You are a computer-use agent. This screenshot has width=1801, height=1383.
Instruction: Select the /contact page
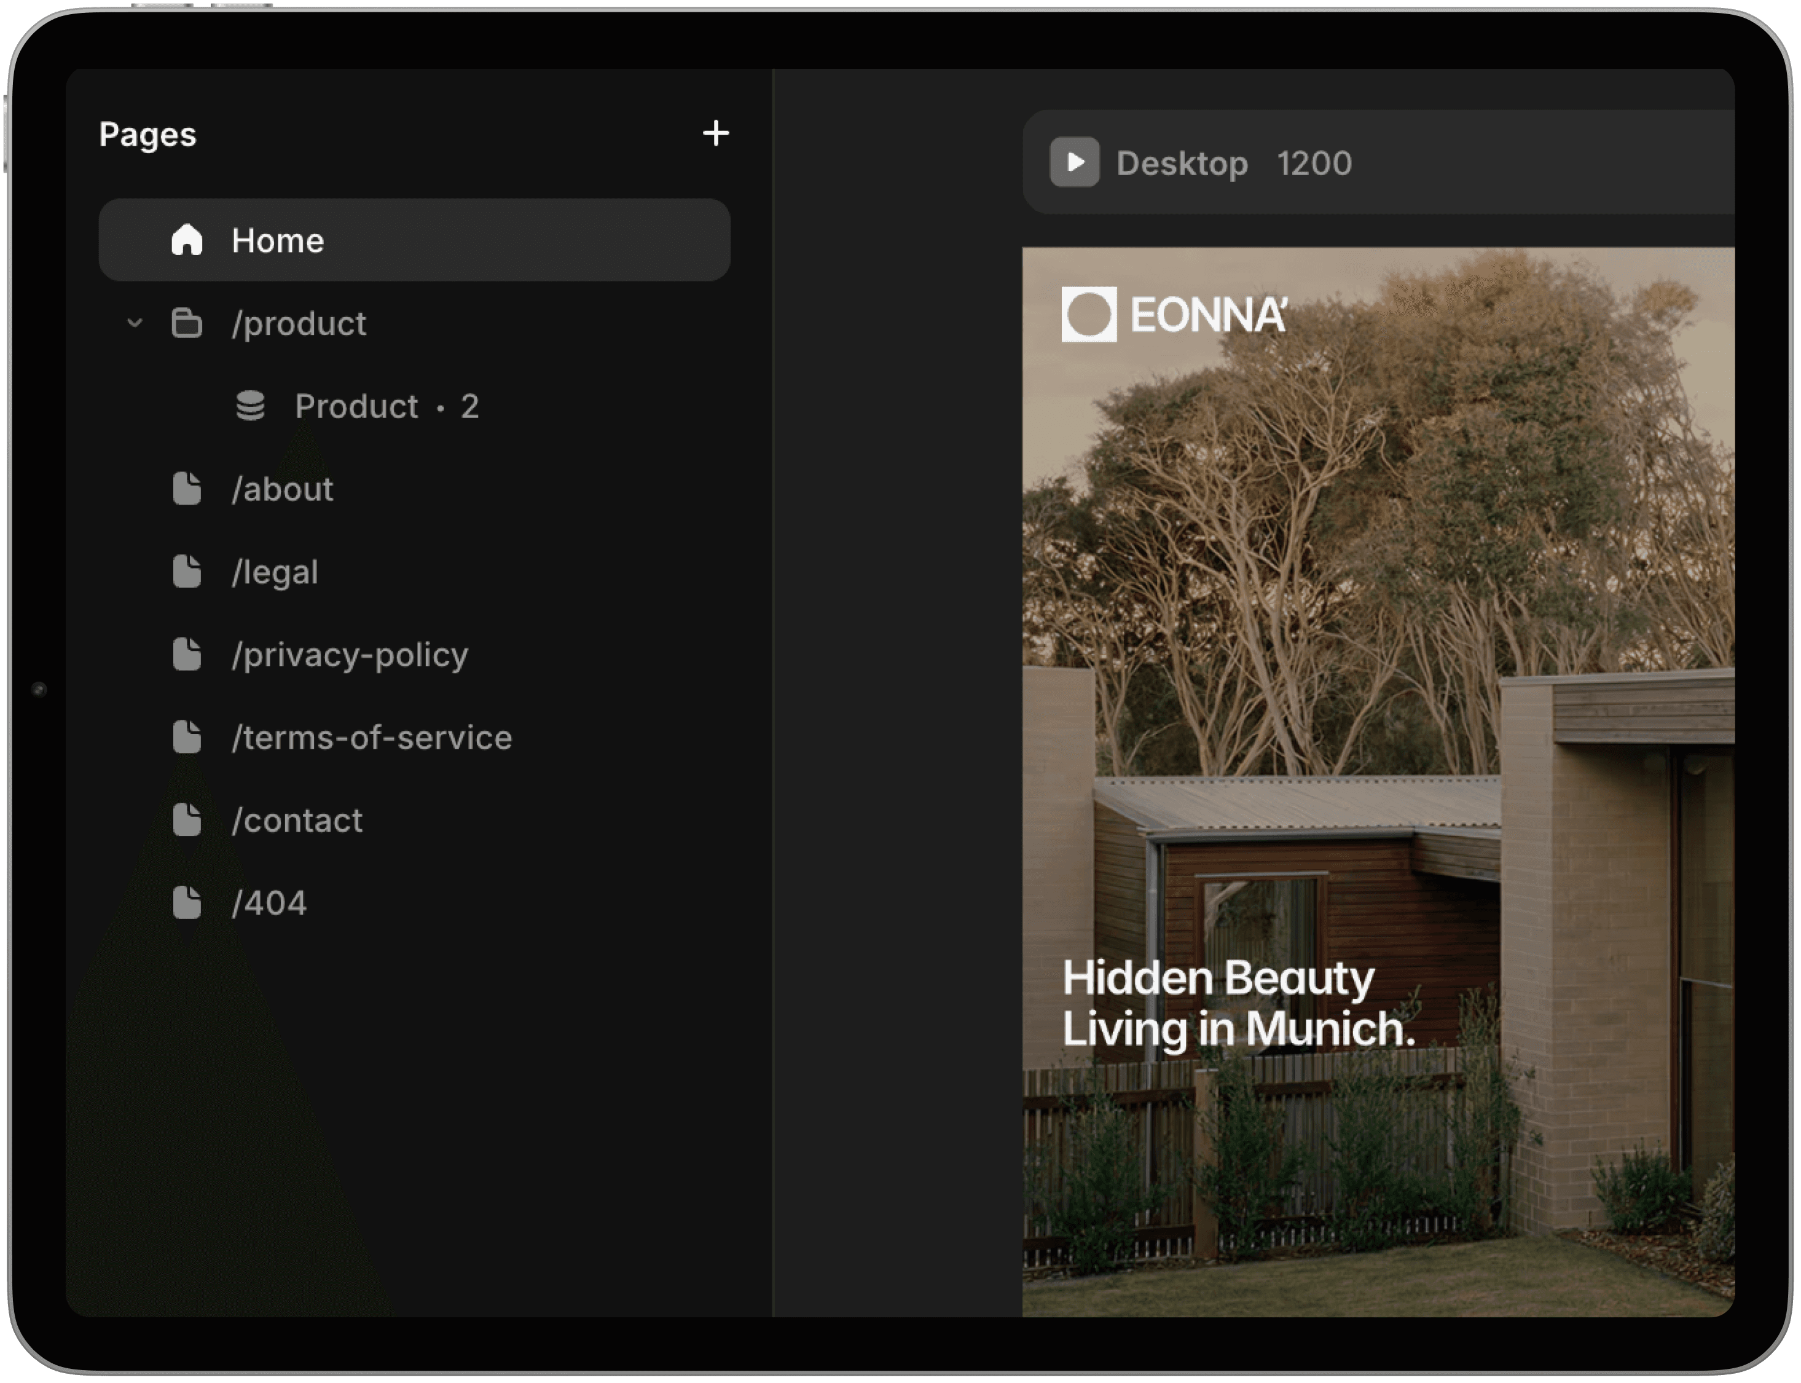point(297,821)
